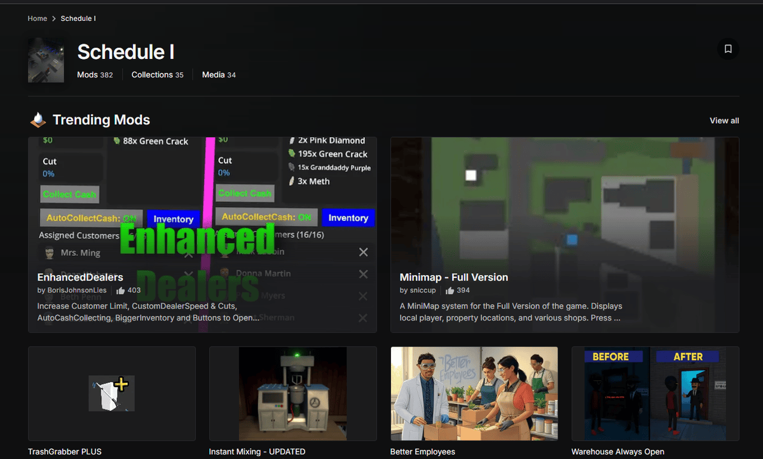This screenshot has width=763, height=459.
Task: Bookmark the Schedule I game page
Action: tap(728, 49)
